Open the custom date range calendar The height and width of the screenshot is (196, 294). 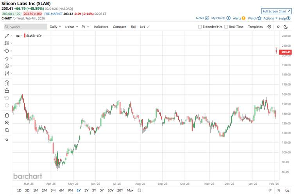tap(139, 191)
